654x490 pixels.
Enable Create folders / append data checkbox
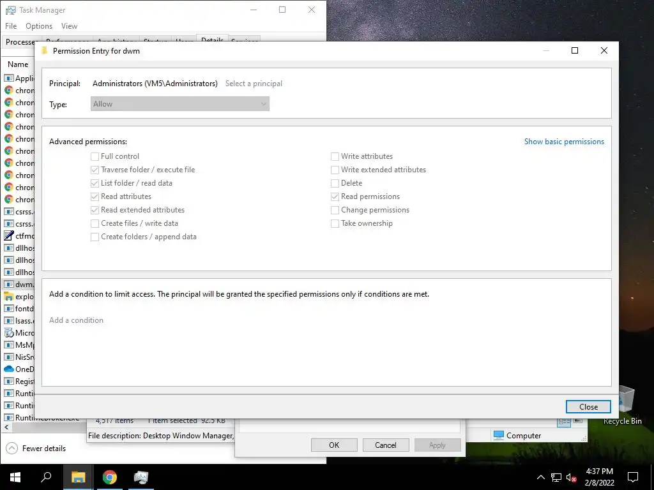click(x=95, y=237)
